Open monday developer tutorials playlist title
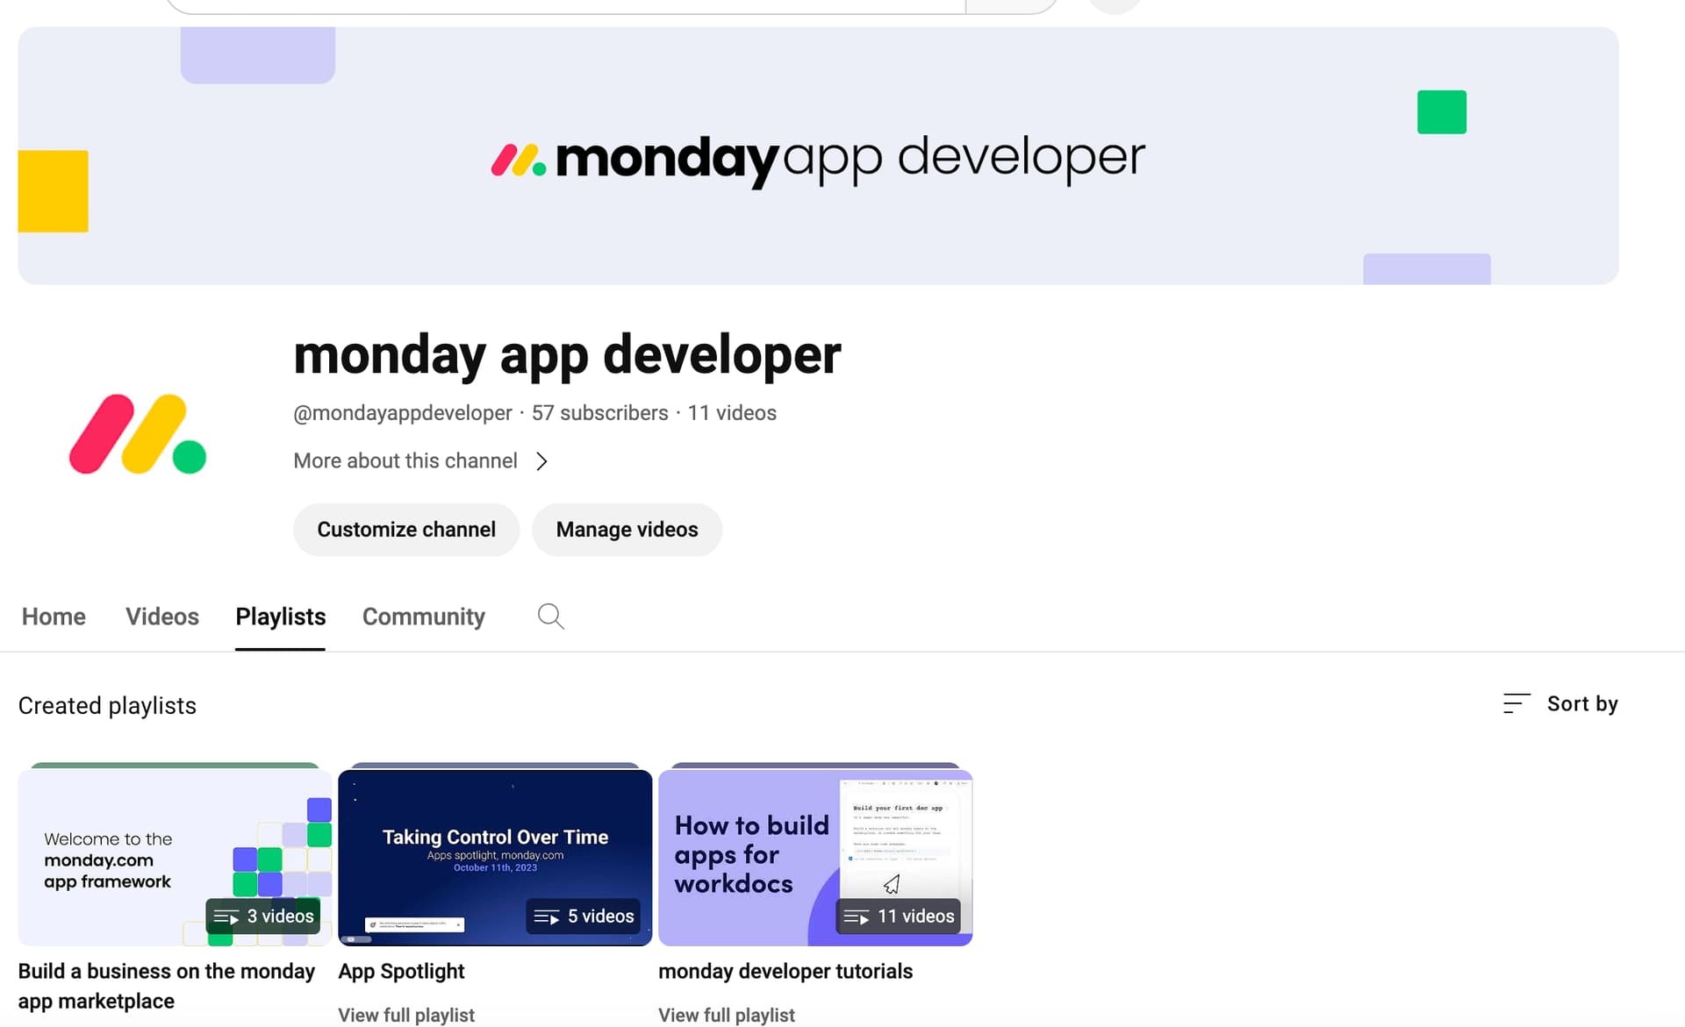 [x=785, y=971]
